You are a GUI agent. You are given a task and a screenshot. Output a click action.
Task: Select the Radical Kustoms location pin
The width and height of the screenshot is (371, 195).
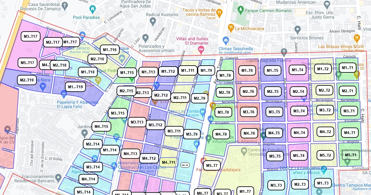tap(152, 21)
